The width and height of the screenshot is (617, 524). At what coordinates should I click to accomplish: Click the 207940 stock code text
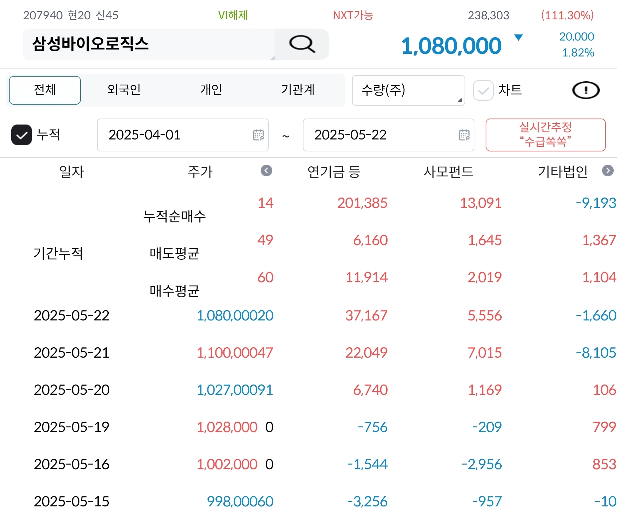[x=43, y=15]
